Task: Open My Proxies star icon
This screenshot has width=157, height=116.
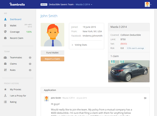Action: tap(5, 89)
